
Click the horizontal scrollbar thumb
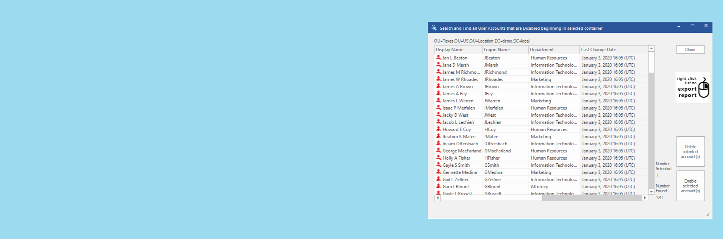(491, 198)
